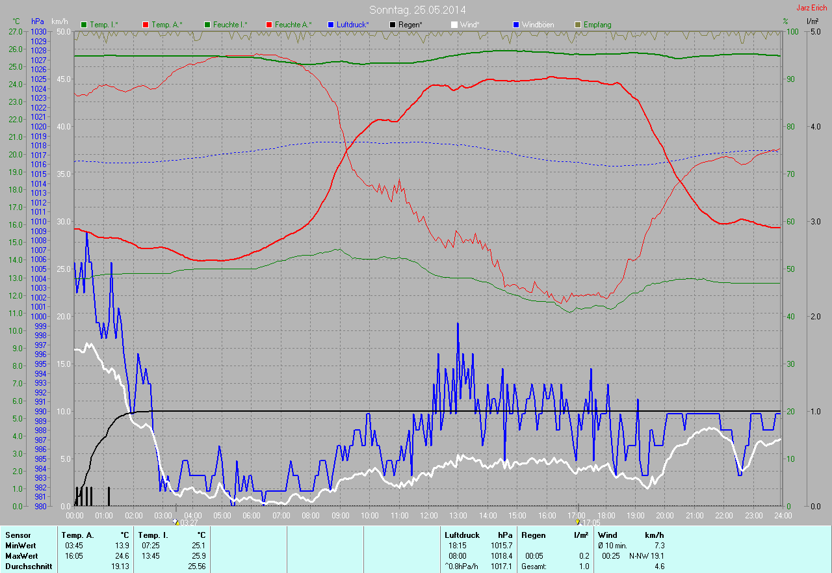Click the white Wind legend square
Screen dimensions: 832x573
(454, 25)
